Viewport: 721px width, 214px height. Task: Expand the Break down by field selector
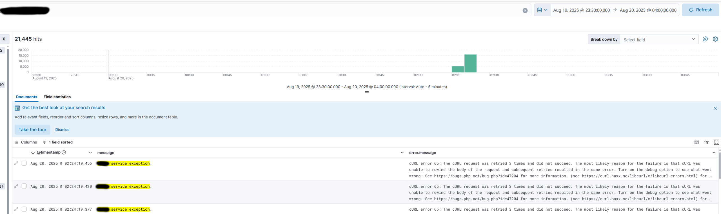click(x=659, y=40)
